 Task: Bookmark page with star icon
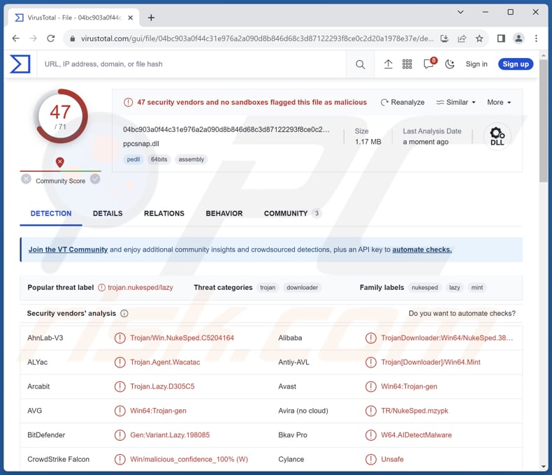[x=479, y=38]
